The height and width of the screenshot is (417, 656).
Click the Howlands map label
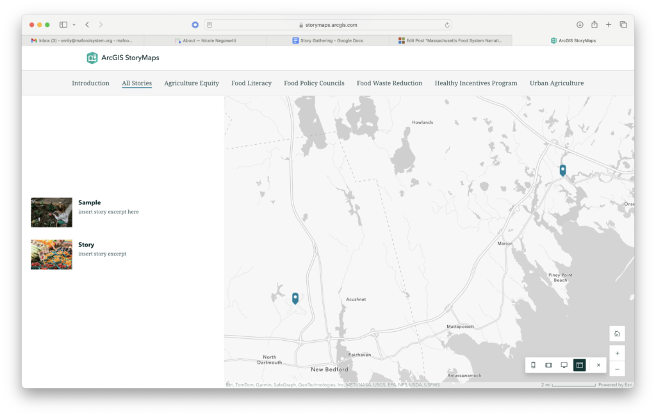[423, 122]
